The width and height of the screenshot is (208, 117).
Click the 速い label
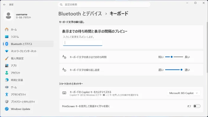pos(187,70)
